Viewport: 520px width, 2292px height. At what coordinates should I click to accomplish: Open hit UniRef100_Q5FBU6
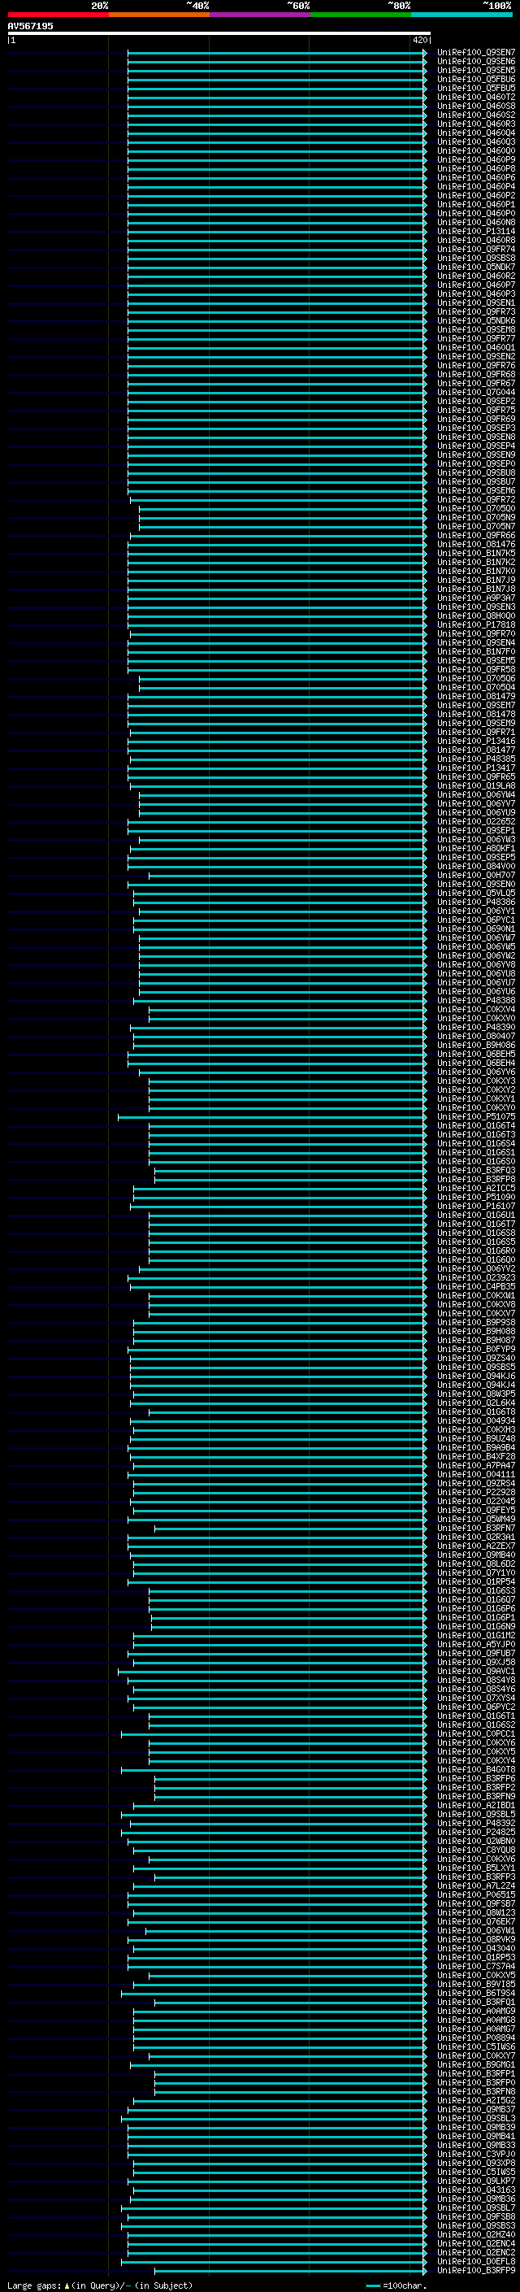click(476, 79)
